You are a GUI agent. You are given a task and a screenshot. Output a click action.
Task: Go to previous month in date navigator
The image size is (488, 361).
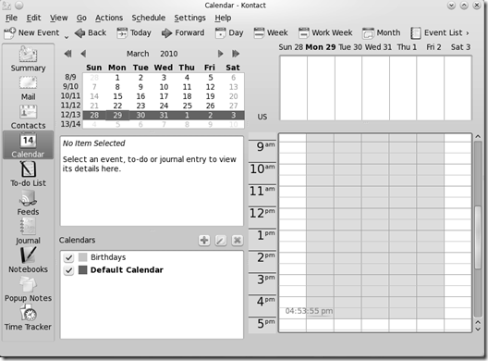tap(83, 54)
